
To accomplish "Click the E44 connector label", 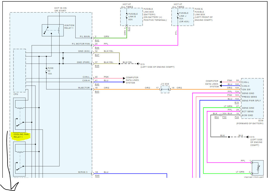I will click(x=97, y=47).
